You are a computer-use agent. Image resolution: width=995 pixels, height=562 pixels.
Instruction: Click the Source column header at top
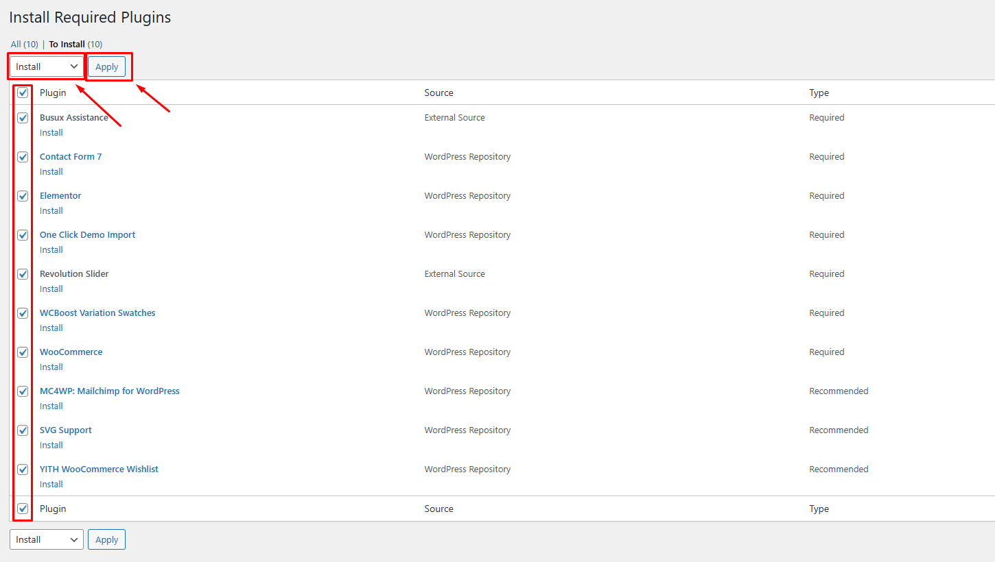click(439, 93)
